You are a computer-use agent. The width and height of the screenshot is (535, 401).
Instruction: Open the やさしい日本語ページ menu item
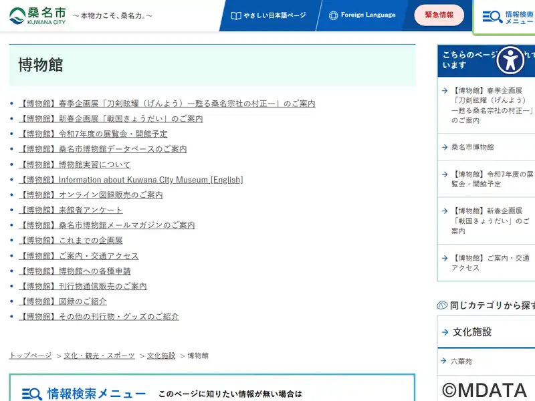point(267,15)
